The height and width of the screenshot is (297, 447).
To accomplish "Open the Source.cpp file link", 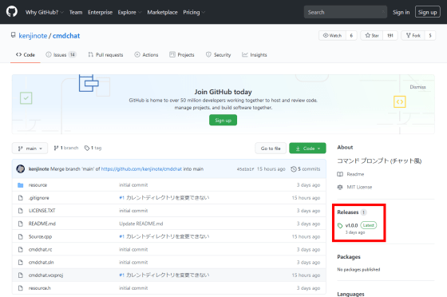I will click(40, 236).
